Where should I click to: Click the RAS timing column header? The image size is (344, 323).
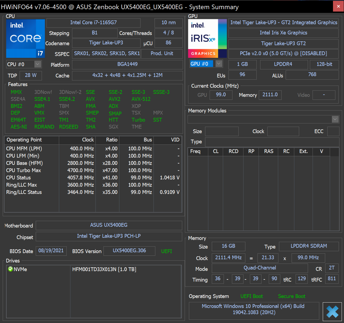tap(269, 152)
